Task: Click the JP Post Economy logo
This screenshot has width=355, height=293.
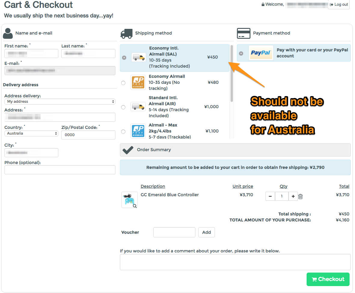Action: pos(138,82)
